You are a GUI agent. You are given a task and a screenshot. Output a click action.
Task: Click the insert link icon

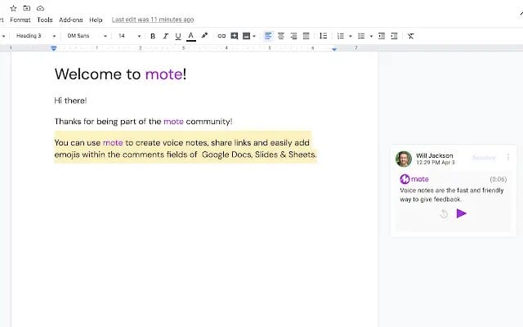point(221,36)
